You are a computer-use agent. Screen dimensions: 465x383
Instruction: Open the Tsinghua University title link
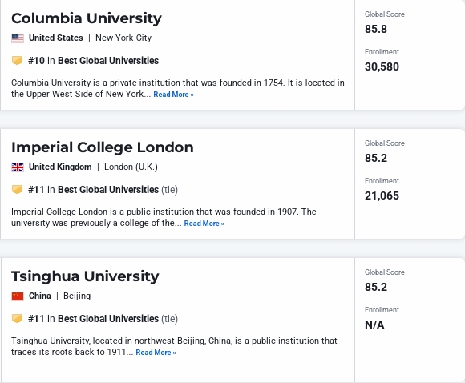[x=85, y=276]
